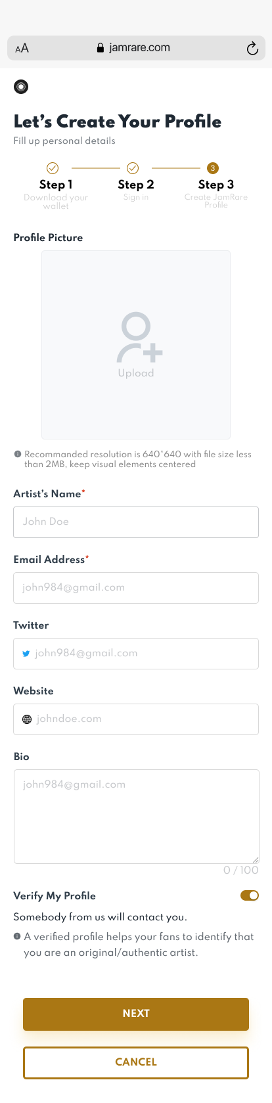Tap the JamRare logo icon

click(x=21, y=87)
